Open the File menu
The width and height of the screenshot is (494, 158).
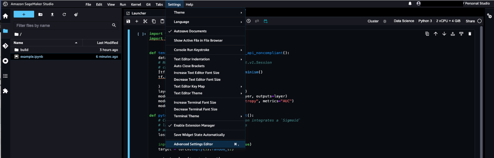click(x=88, y=4)
